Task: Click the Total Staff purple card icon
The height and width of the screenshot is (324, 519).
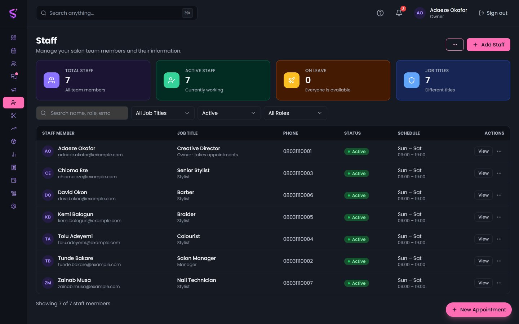Action: coord(52,80)
